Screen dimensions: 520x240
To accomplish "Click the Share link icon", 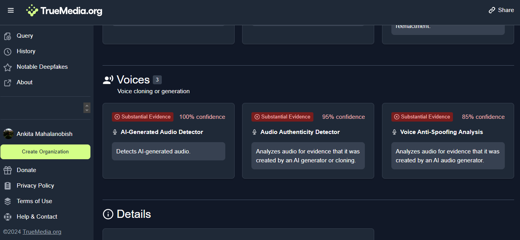I will tap(492, 10).
